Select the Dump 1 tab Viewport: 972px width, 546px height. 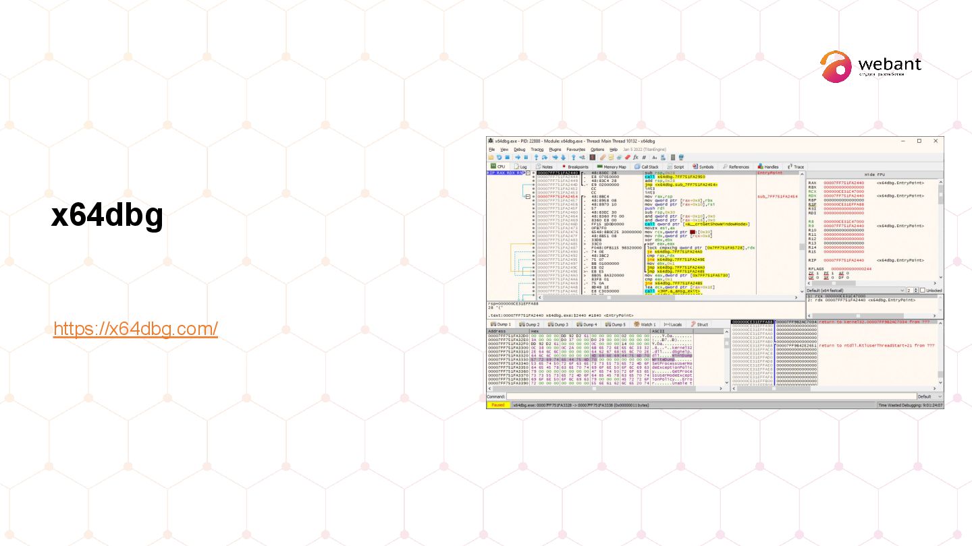(502, 324)
